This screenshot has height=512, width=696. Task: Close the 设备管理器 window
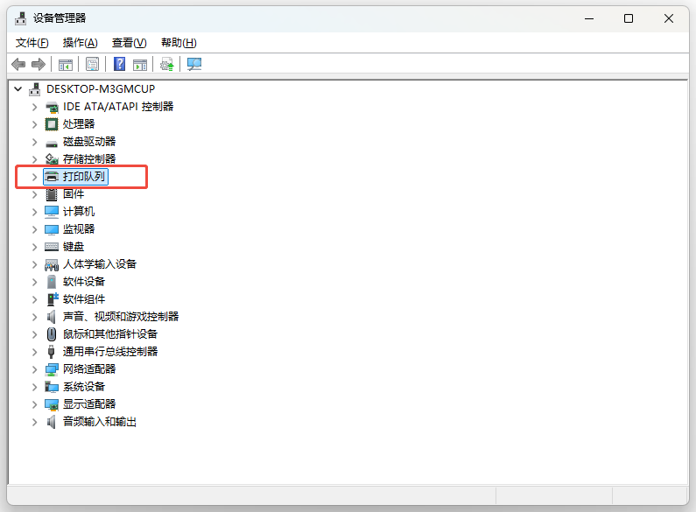pyautogui.click(x=669, y=18)
